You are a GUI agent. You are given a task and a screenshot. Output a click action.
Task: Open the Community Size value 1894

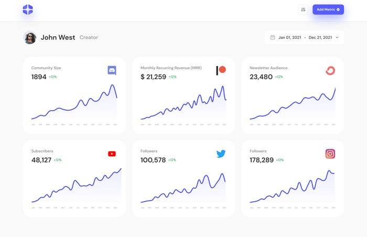tap(39, 77)
